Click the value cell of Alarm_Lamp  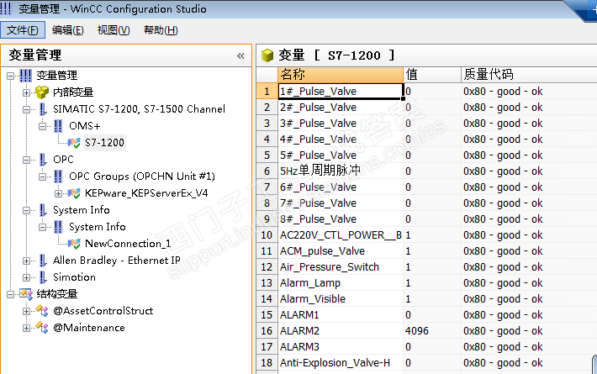(432, 283)
